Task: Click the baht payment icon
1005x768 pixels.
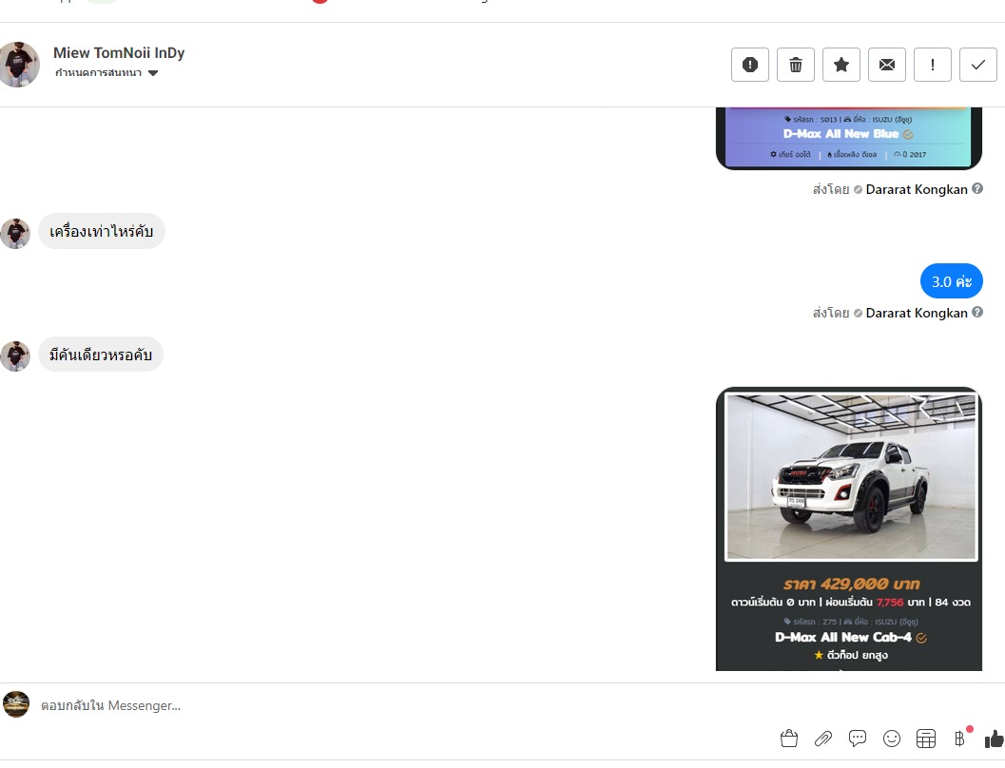Action: click(960, 739)
